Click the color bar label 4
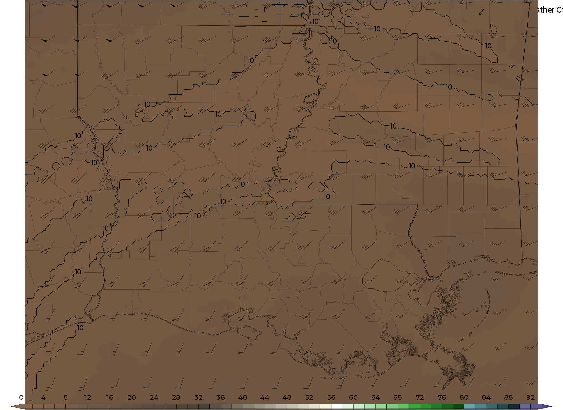 tap(43, 397)
